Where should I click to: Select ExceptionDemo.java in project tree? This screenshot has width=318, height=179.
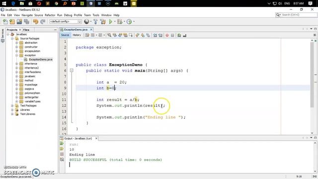tap(41, 60)
